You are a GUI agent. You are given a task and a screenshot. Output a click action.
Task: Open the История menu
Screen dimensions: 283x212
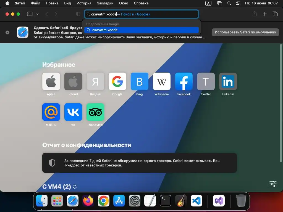pos(84,3)
